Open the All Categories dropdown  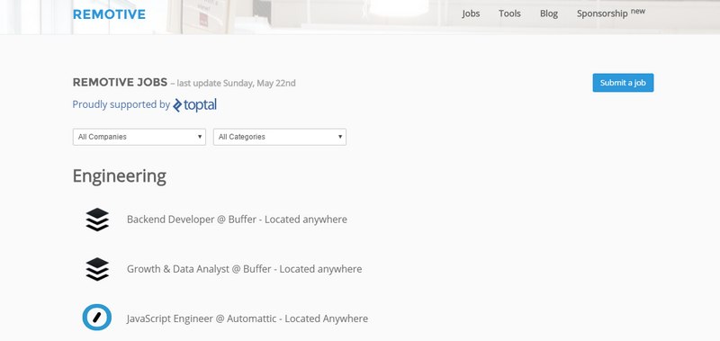pos(280,137)
